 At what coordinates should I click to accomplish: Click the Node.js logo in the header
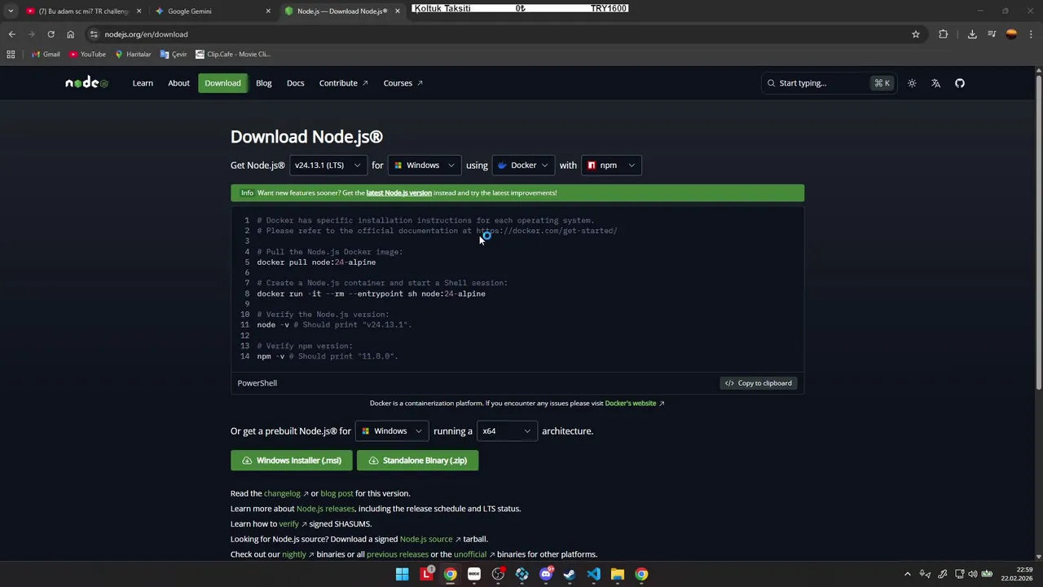tap(86, 83)
